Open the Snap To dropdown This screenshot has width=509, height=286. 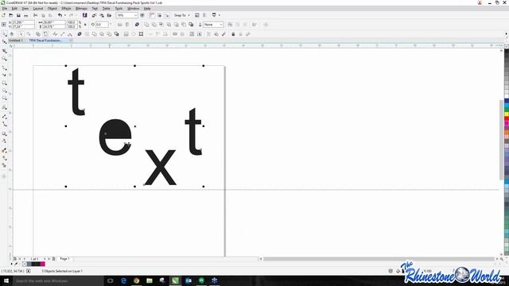pos(182,15)
